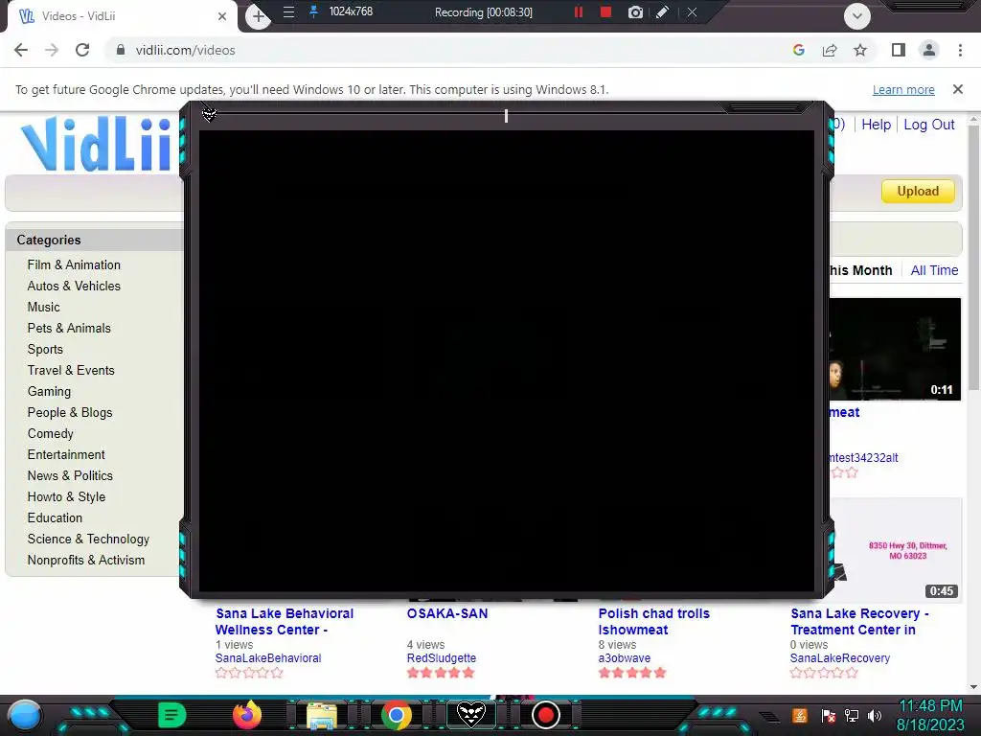Select People & Blogs category
Screen dimensions: 981x736
[x=69, y=412]
